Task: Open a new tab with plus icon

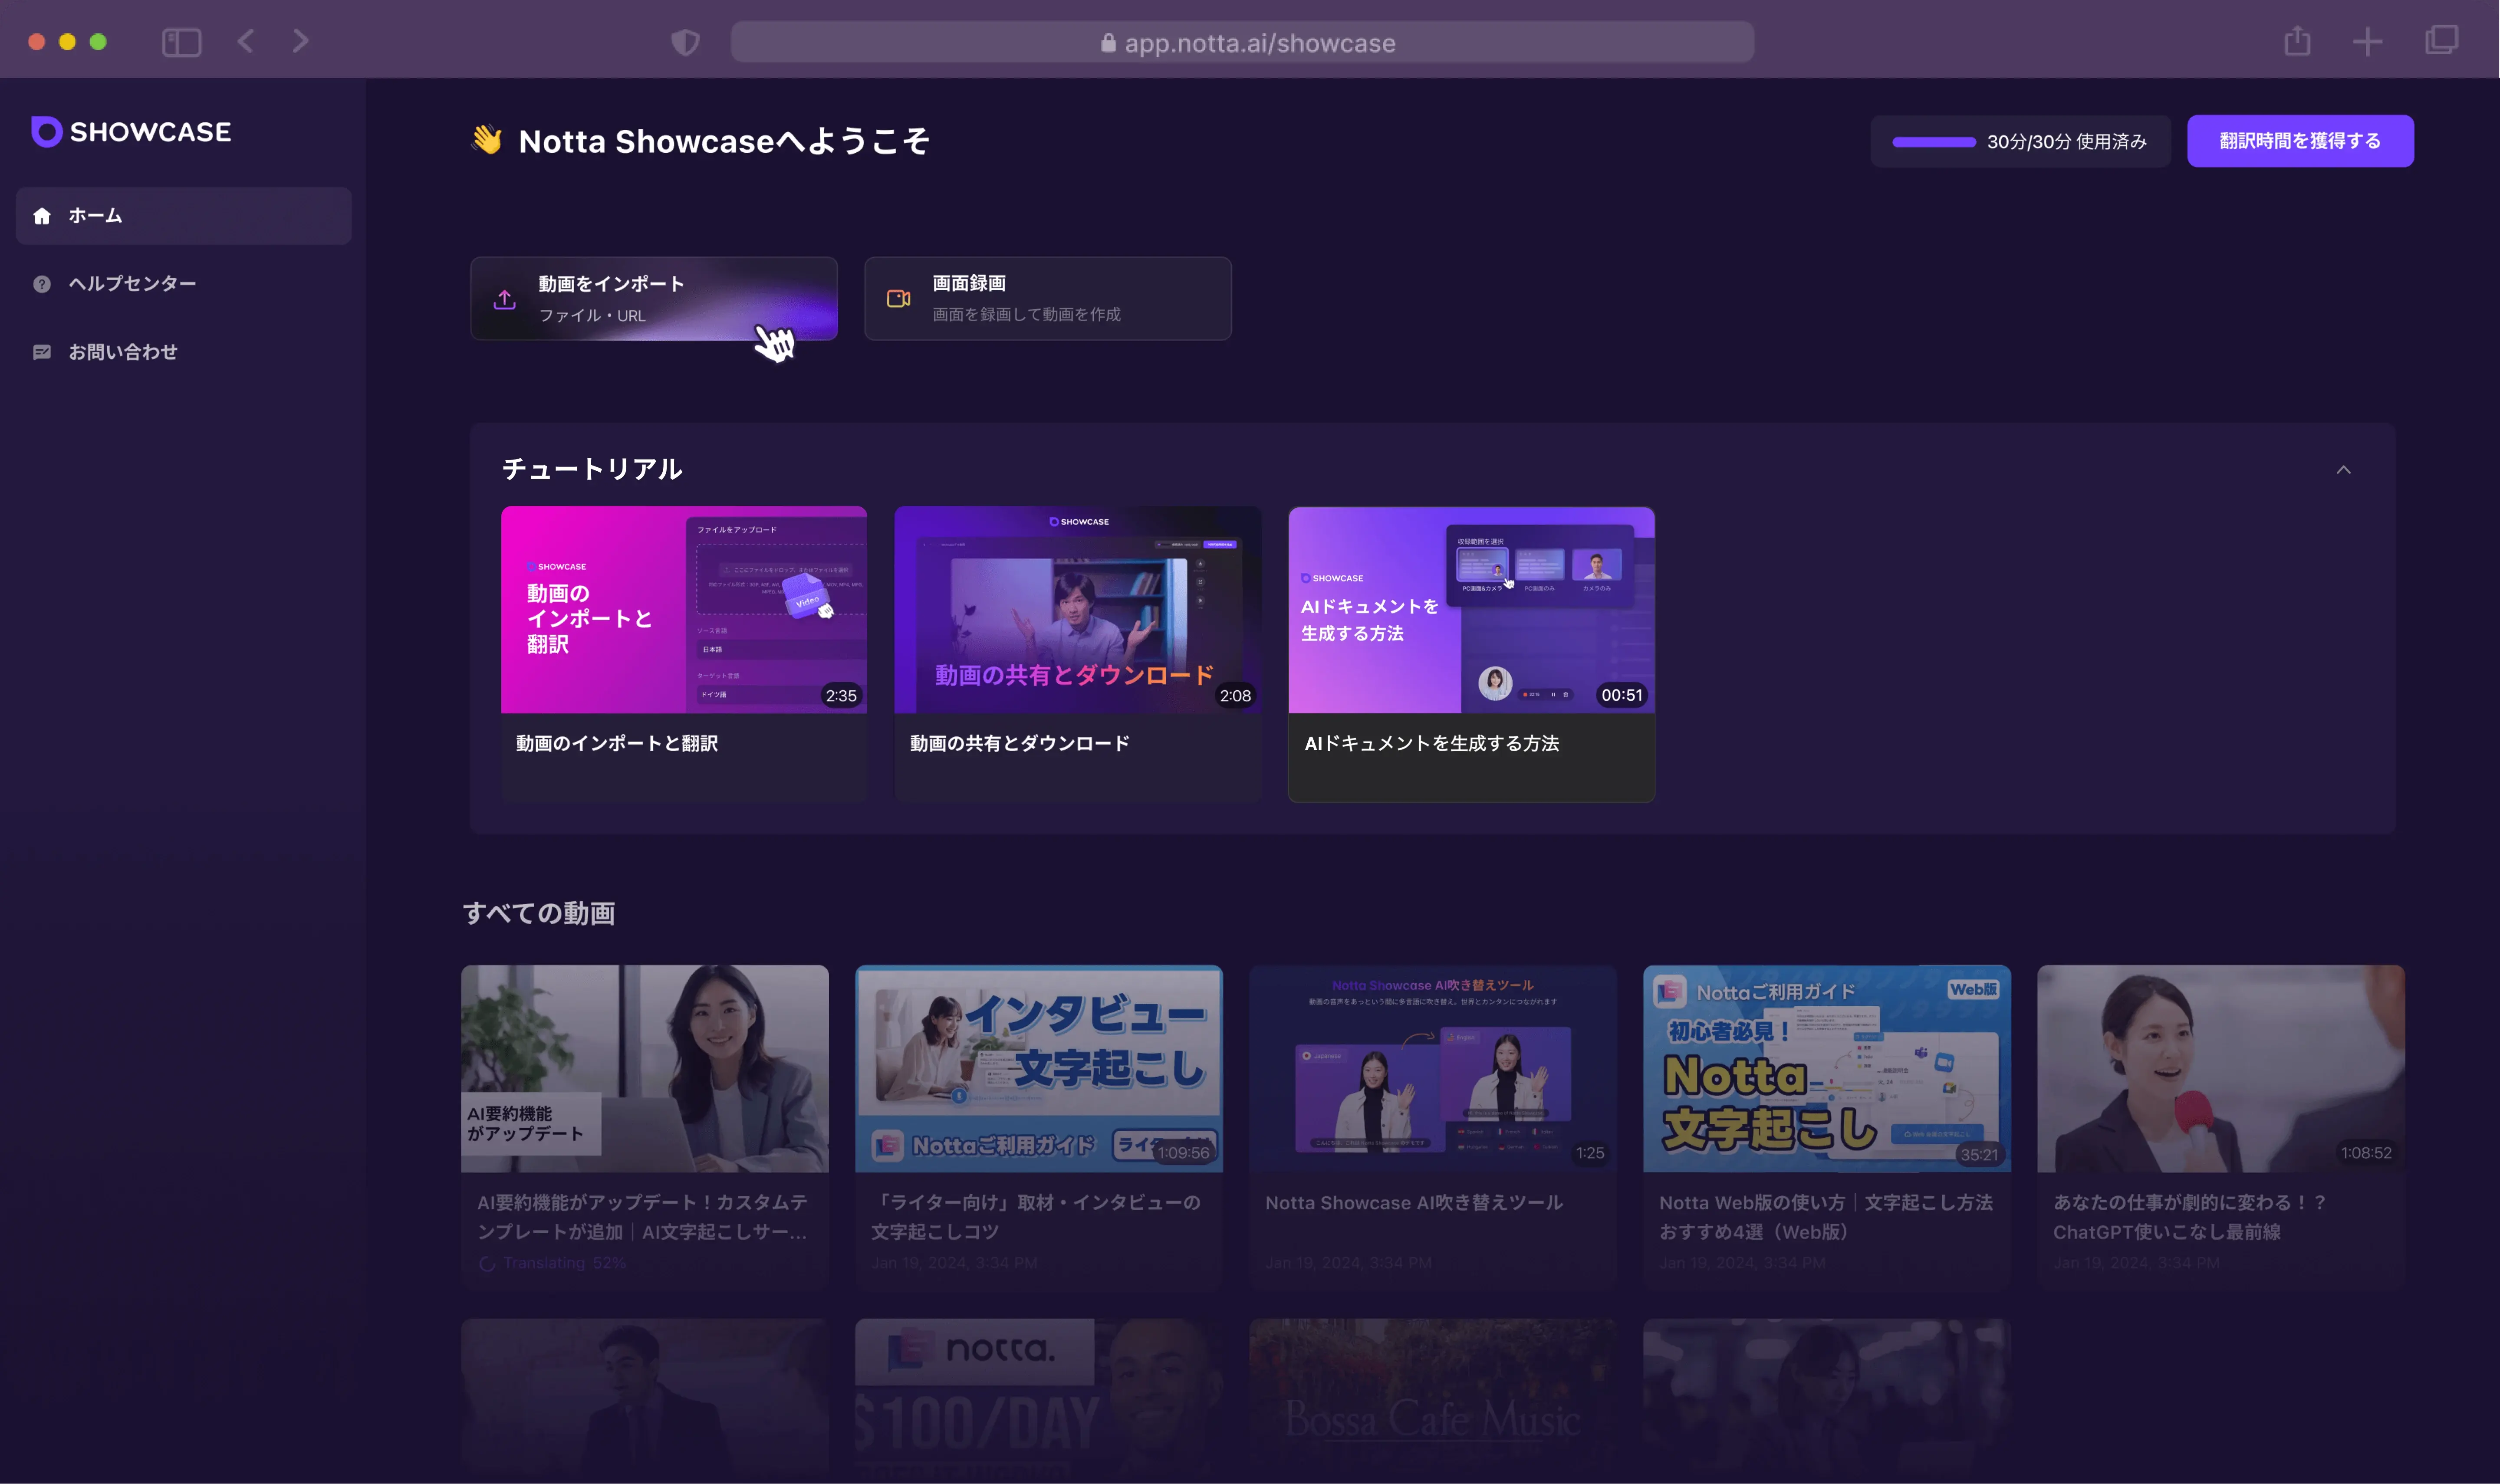Action: 2367,42
